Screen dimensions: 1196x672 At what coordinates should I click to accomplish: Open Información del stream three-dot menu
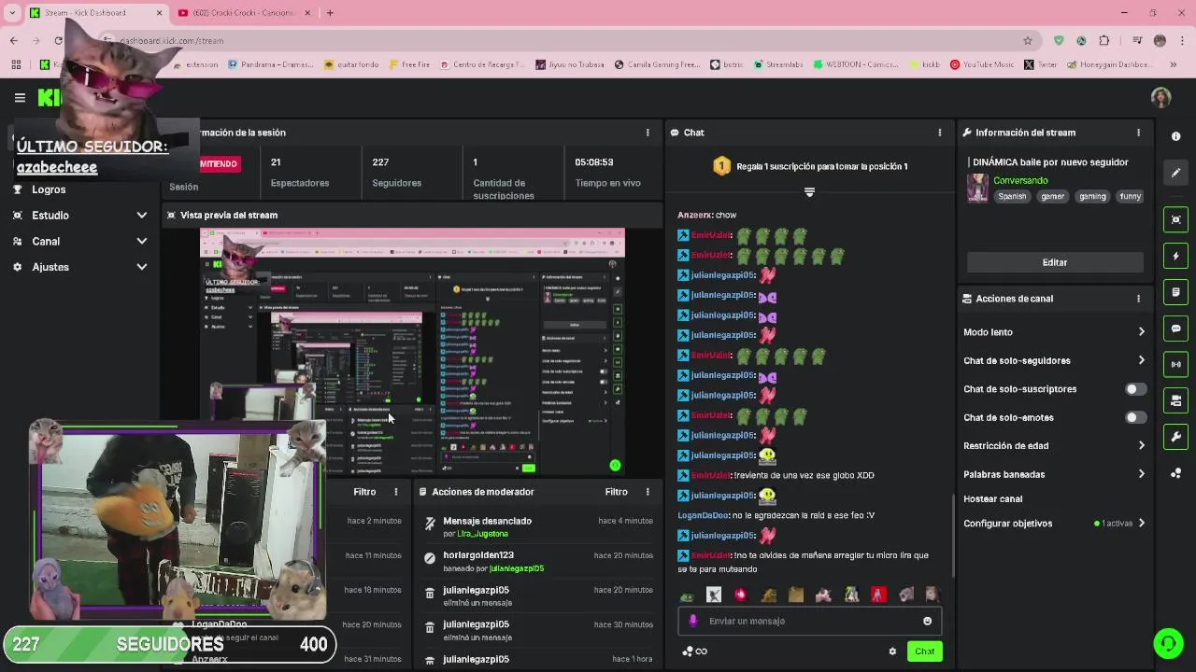(x=1138, y=133)
